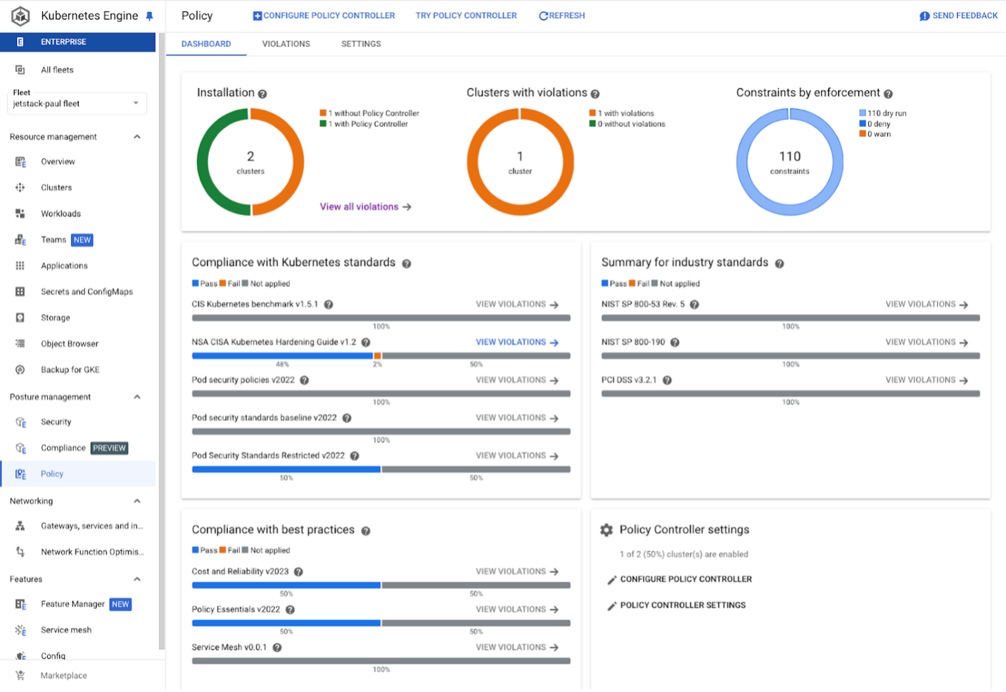The image size is (1006, 692).
Task: Click the Constraints by enforcement donut chart
Action: click(x=790, y=162)
